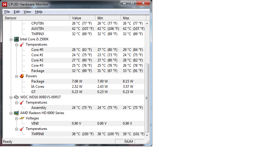This screenshot has width=253, height=158.
Task: Click the Ready status text
Action: tap(8, 142)
